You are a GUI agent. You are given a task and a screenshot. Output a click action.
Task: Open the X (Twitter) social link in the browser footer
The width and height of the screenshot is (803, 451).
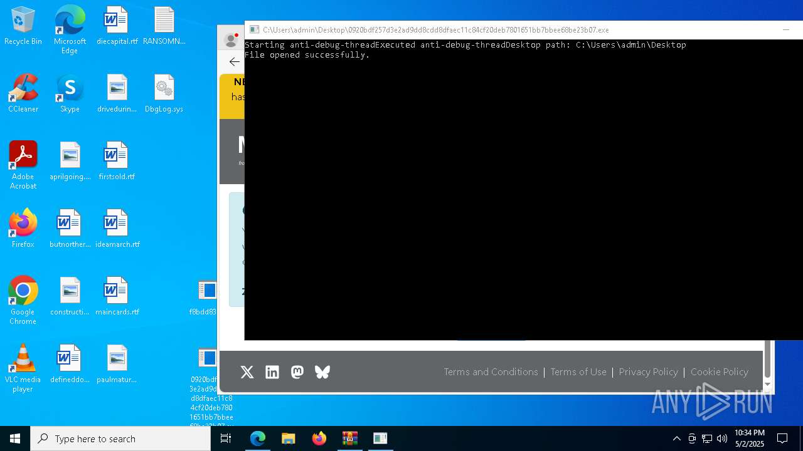[x=247, y=372]
